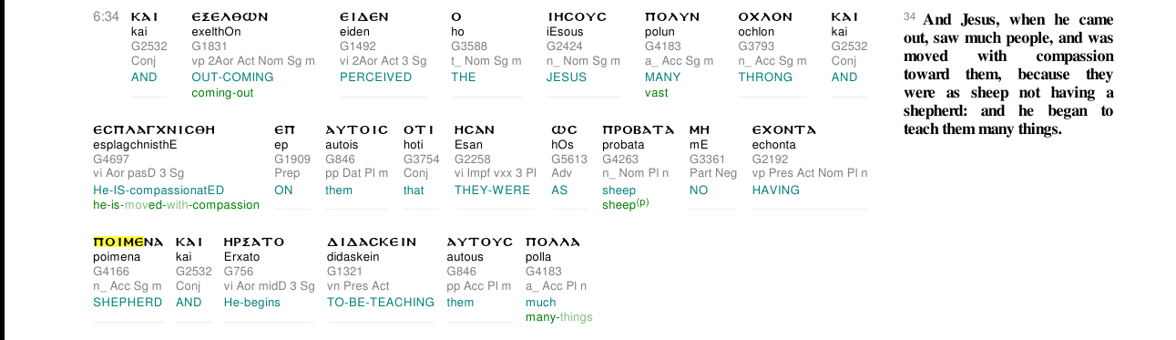This screenshot has height=340, width=1176.
Task: Click verse number 34 in KJV text
Action: point(910,18)
